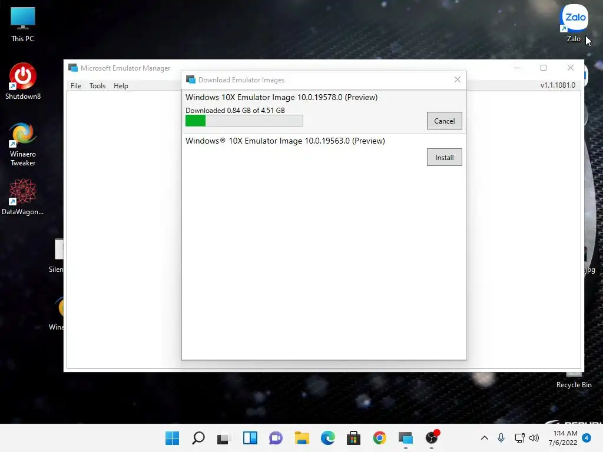
Task: Open the File menu
Action: 76,86
